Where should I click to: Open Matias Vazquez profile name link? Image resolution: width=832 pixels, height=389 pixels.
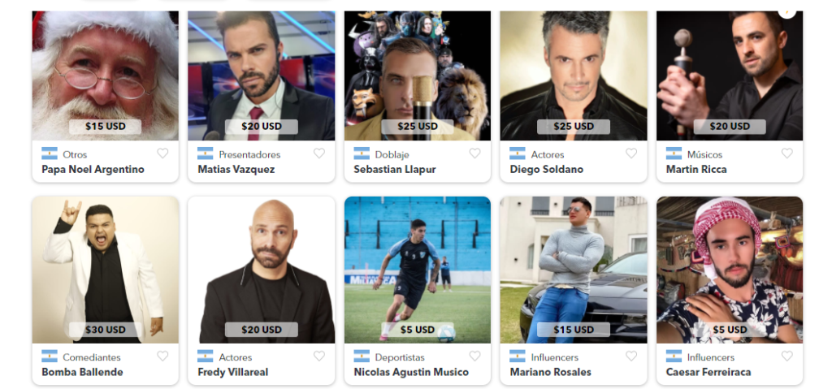pyautogui.click(x=236, y=169)
